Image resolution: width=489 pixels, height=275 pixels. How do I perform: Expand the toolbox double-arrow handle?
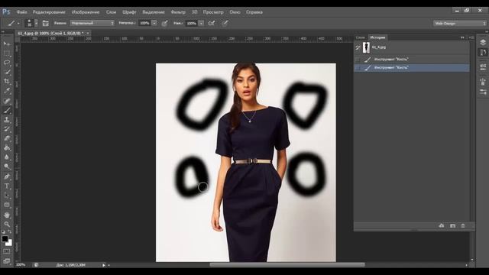tap(3, 31)
